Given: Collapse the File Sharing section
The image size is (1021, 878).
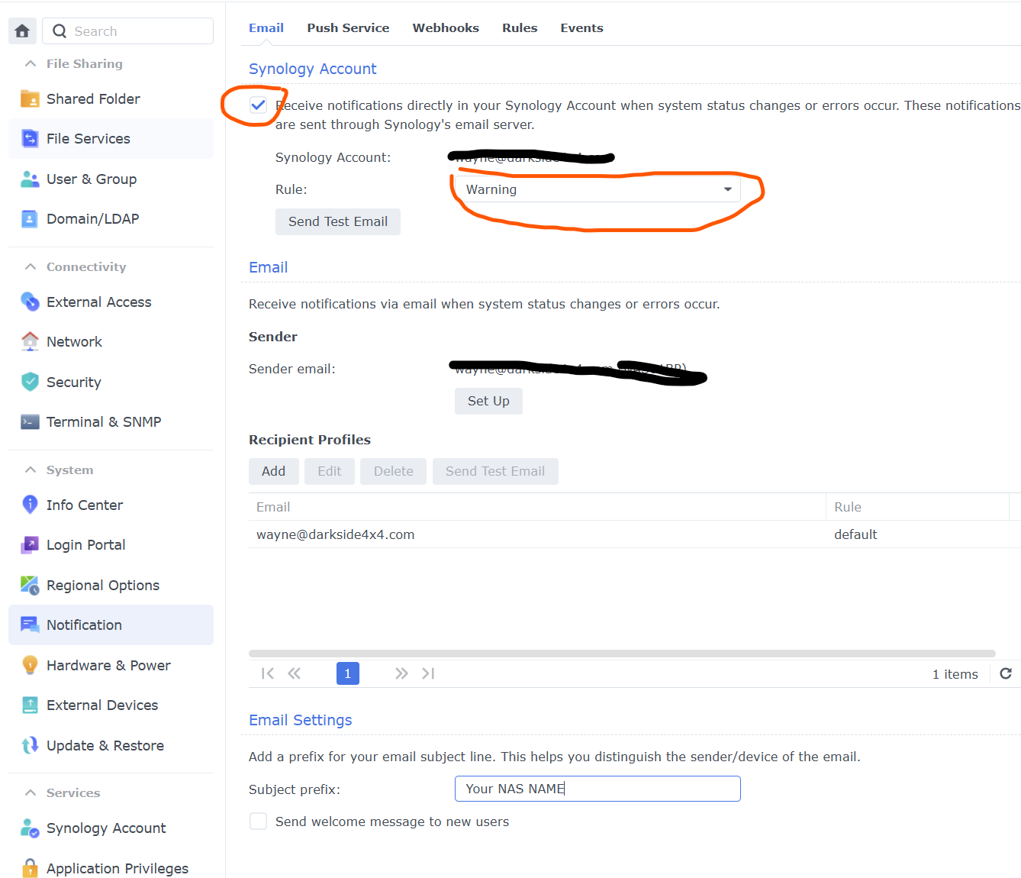Looking at the screenshot, I should tap(31, 63).
